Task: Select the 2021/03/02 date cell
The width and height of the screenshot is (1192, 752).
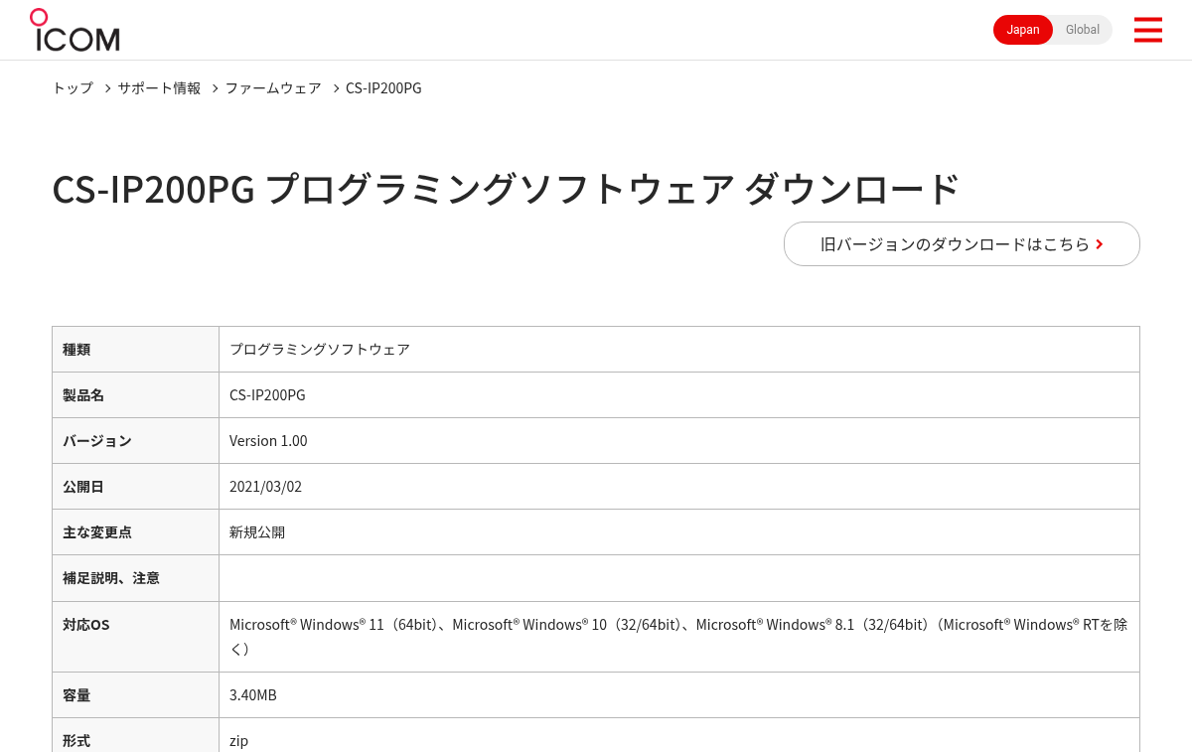Action: pos(679,486)
